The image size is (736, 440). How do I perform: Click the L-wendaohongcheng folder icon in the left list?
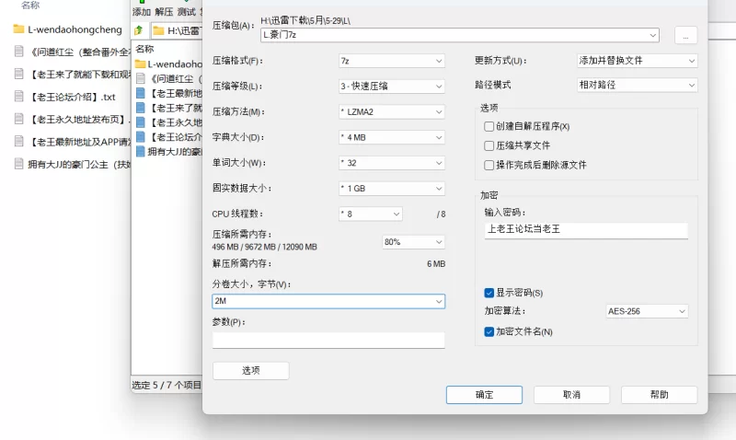point(18,29)
